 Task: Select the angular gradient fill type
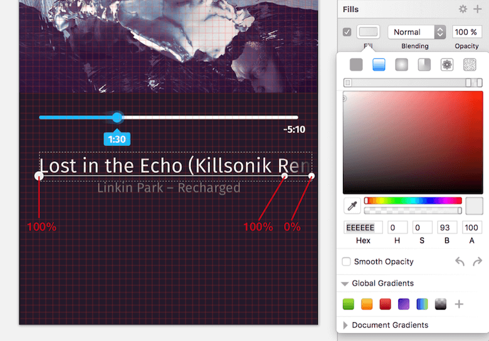424,65
